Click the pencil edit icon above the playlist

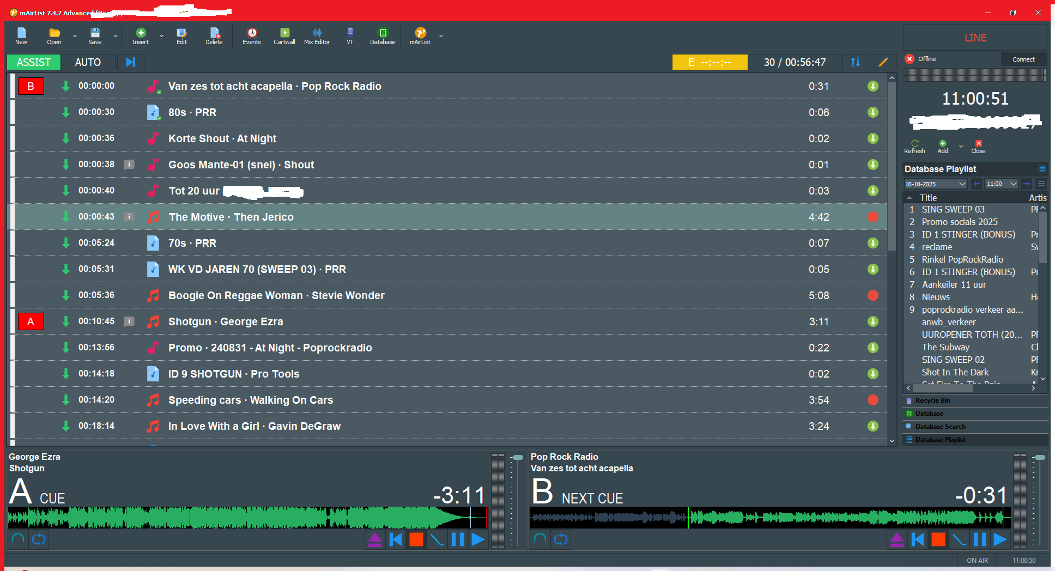pyautogui.click(x=883, y=62)
